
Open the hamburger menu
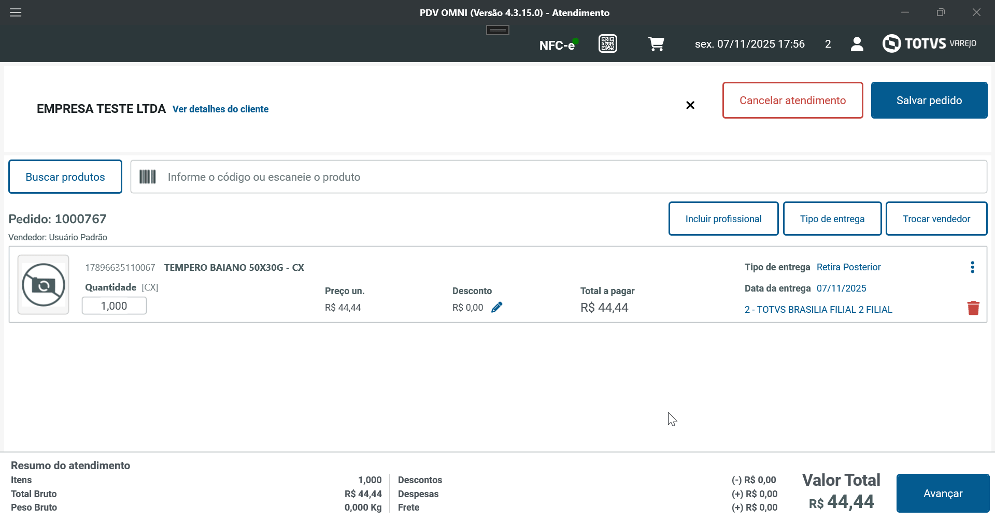tap(16, 12)
